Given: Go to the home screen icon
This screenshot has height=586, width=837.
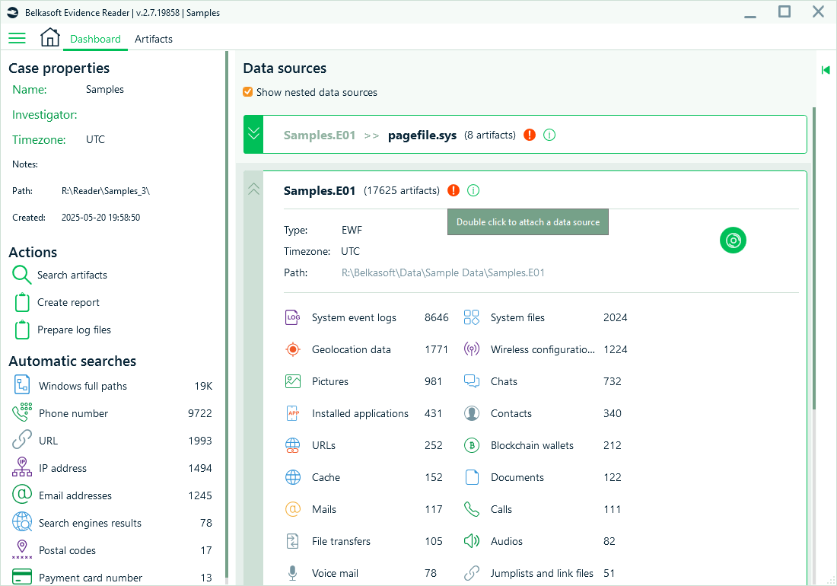Looking at the screenshot, I should click(50, 37).
